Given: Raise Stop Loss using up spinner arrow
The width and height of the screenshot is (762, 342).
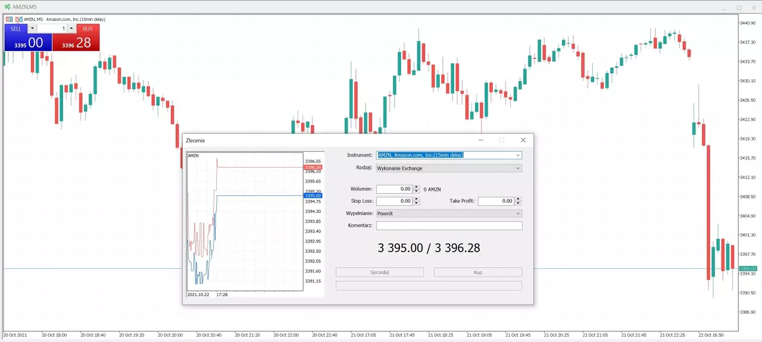Looking at the screenshot, I should click(x=417, y=199).
